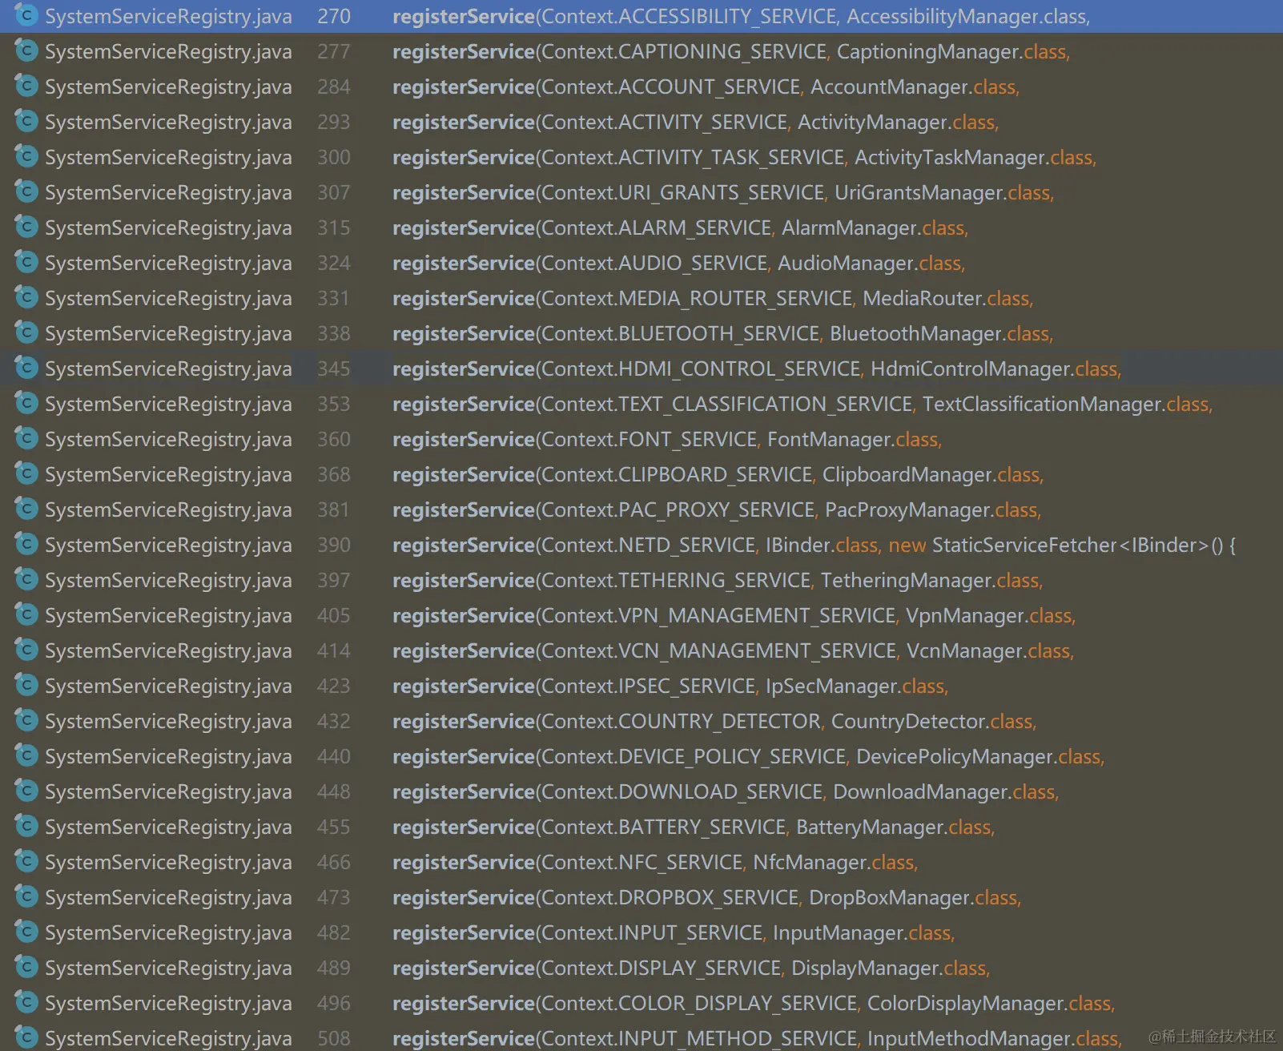Image resolution: width=1283 pixels, height=1051 pixels.
Task: Select the AUDIO_SERVICE AudioManager usage
Action: 678,264
